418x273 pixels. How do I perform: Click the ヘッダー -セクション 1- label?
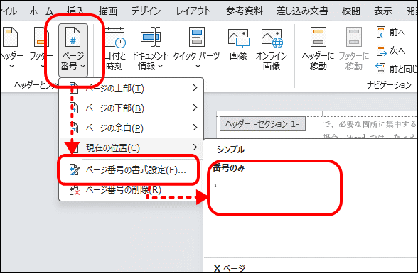pos(262,124)
